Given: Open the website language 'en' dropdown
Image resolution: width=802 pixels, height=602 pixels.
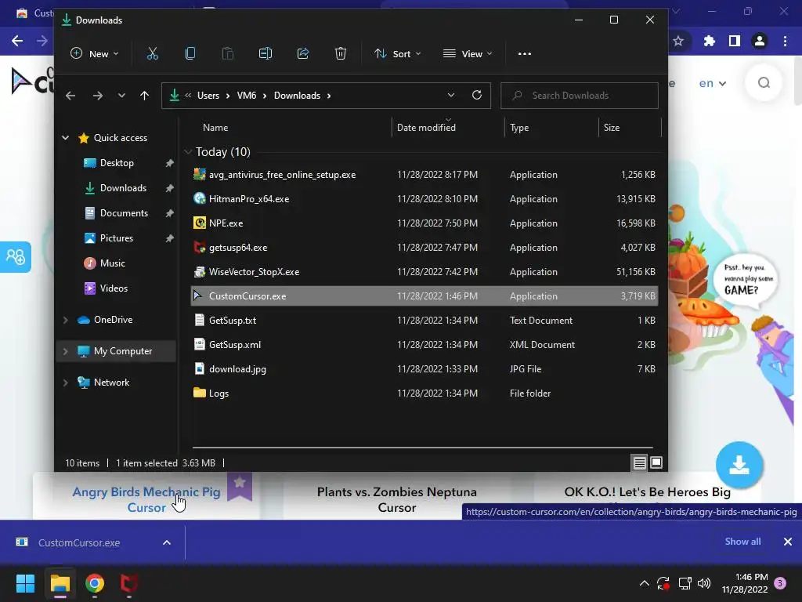Looking at the screenshot, I should [713, 83].
